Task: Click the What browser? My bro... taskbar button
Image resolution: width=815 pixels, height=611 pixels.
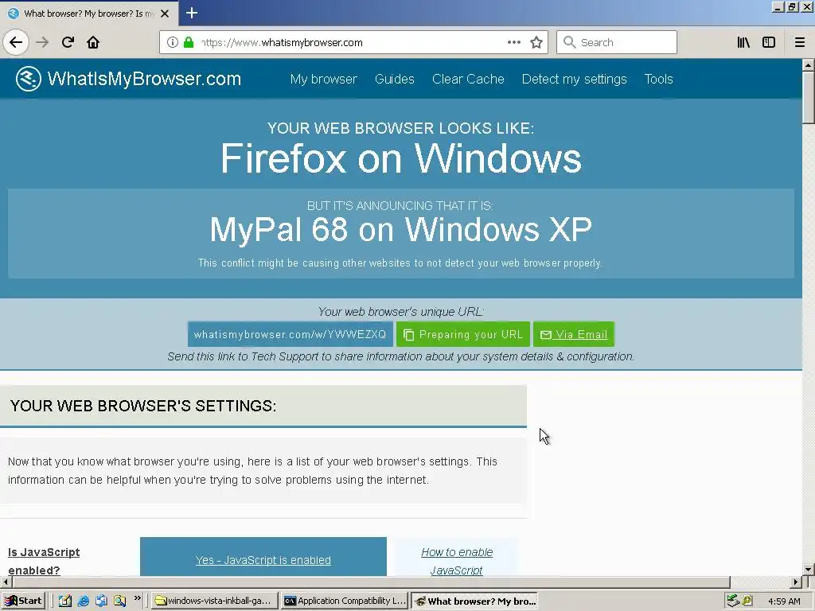Action: (474, 601)
